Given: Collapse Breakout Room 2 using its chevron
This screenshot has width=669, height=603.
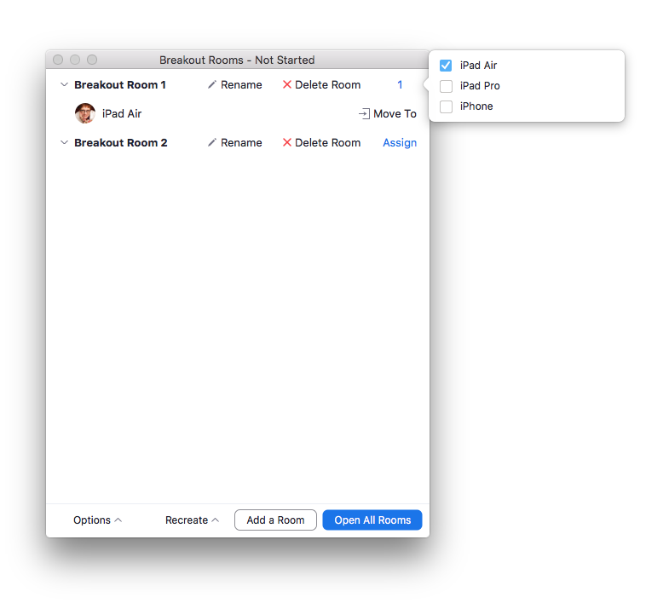Looking at the screenshot, I should 64,143.
